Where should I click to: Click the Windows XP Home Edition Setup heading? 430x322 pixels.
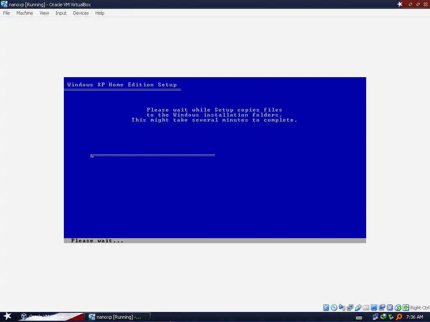122,85
